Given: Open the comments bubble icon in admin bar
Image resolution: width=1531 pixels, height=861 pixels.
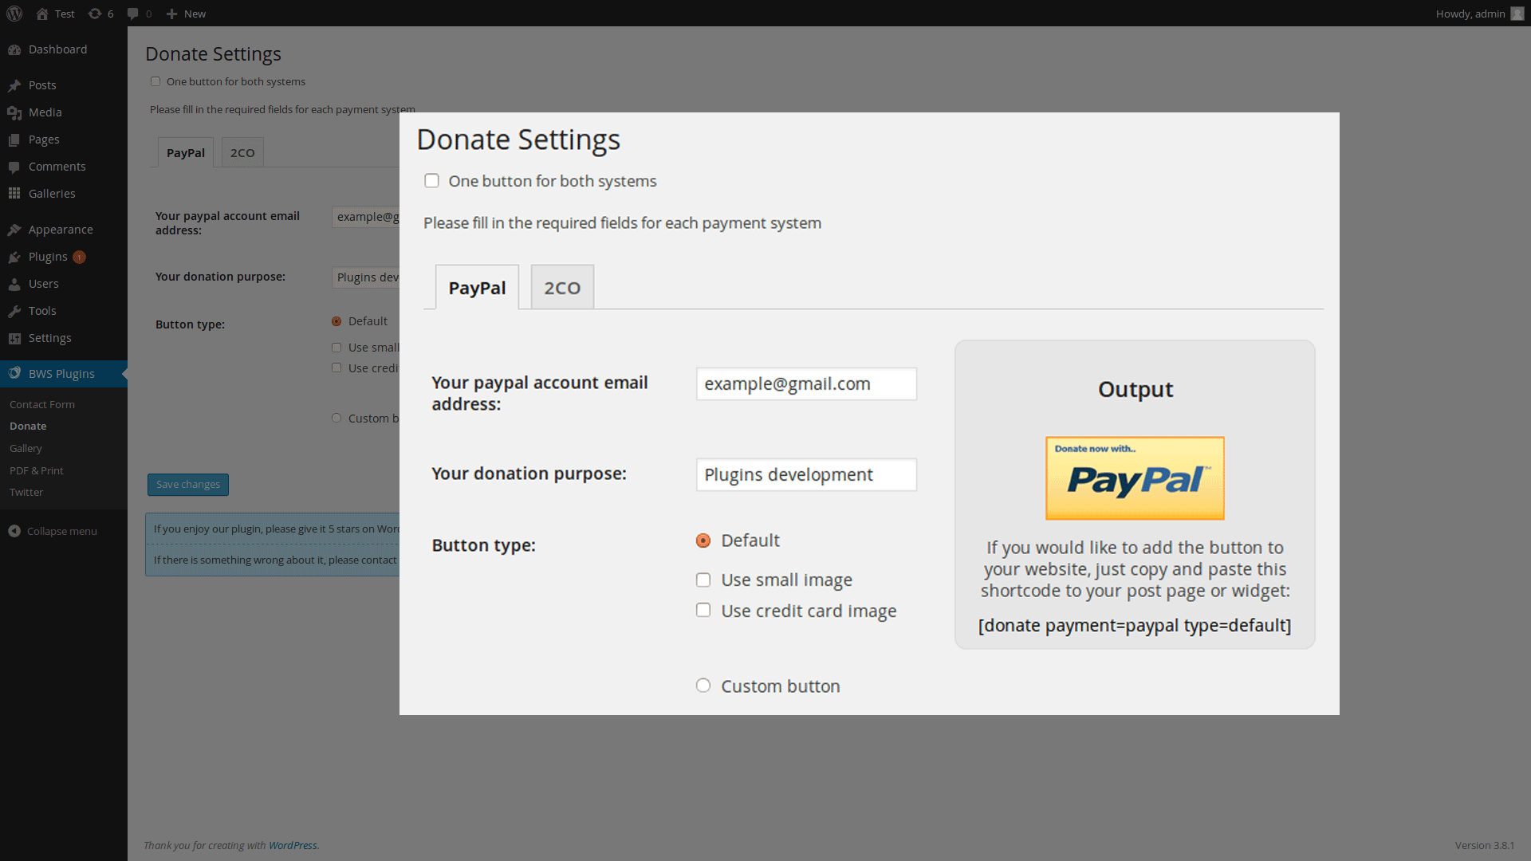Looking at the screenshot, I should tap(132, 14).
